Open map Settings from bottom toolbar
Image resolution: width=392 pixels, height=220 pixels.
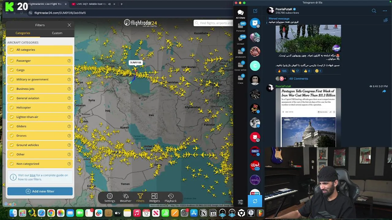[x=110, y=198]
